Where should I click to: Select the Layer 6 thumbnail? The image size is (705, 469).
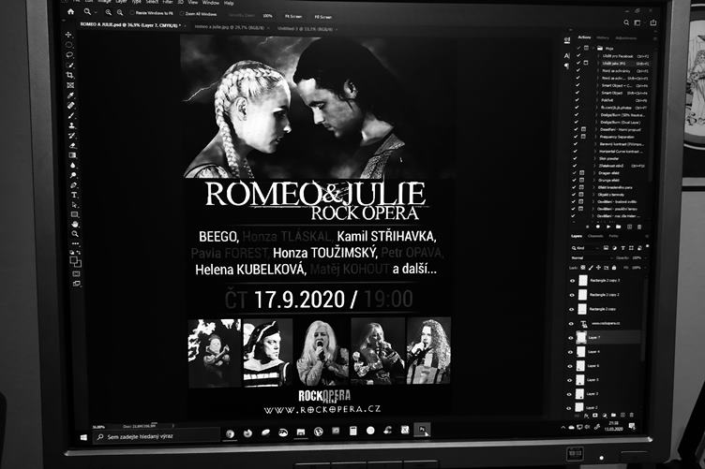point(580,366)
